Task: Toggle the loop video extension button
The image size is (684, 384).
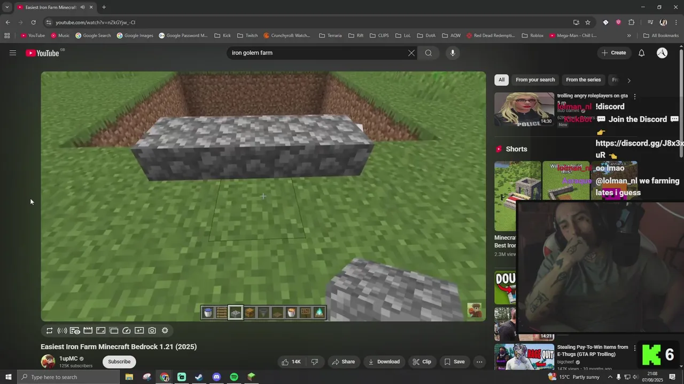Action: point(49,331)
